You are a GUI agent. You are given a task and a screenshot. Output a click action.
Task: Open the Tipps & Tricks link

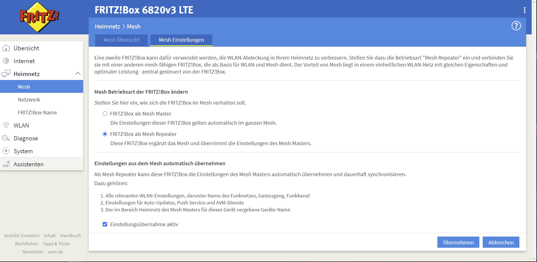click(x=56, y=244)
